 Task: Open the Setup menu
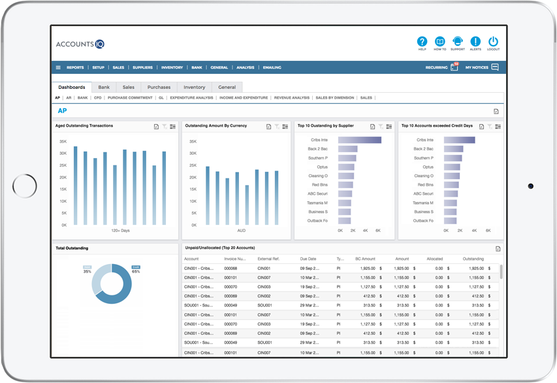pos(99,67)
